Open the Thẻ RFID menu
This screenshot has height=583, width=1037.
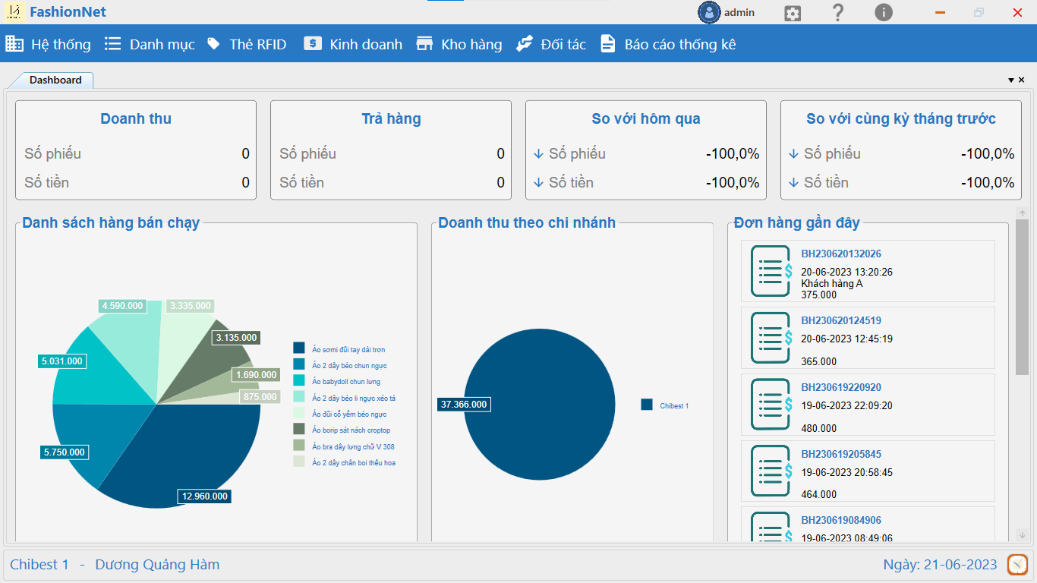(247, 44)
